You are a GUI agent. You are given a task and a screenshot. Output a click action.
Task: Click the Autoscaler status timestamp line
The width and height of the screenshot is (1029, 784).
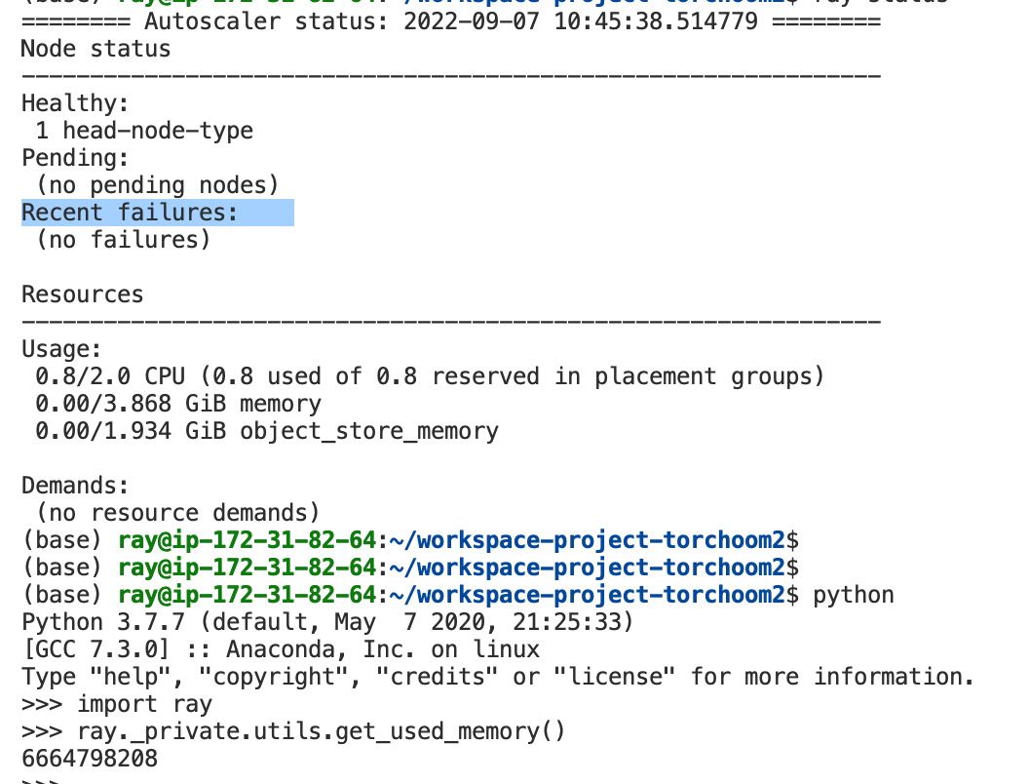tap(451, 21)
